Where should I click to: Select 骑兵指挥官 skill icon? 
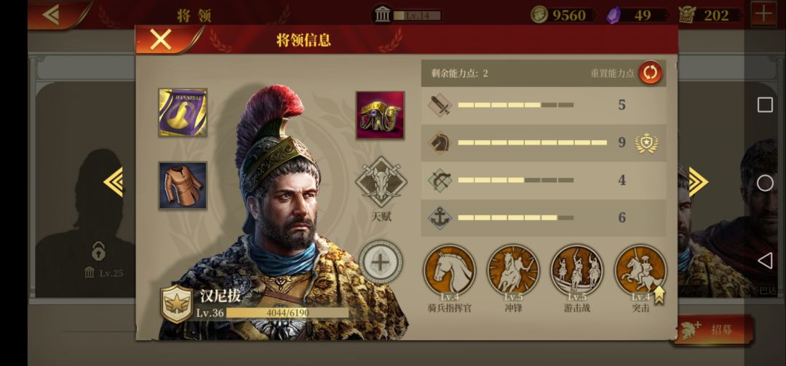point(449,270)
